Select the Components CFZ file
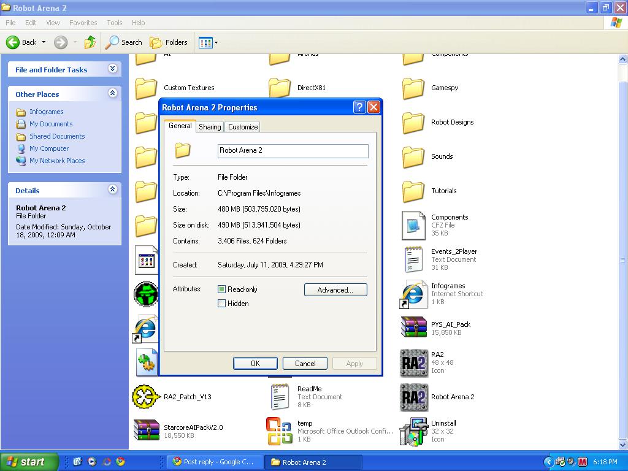 pyautogui.click(x=435, y=226)
